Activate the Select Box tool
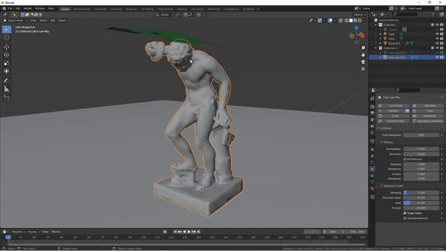This screenshot has height=251, width=446. [6, 29]
